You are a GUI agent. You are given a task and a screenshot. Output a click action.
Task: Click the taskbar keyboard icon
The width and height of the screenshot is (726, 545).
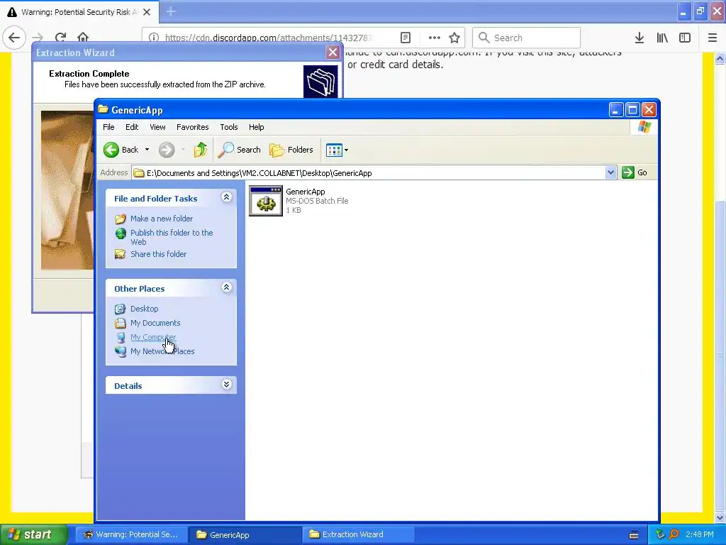pyautogui.click(x=634, y=535)
